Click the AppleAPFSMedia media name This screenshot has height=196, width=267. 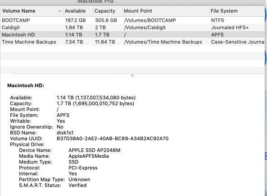click(89, 156)
